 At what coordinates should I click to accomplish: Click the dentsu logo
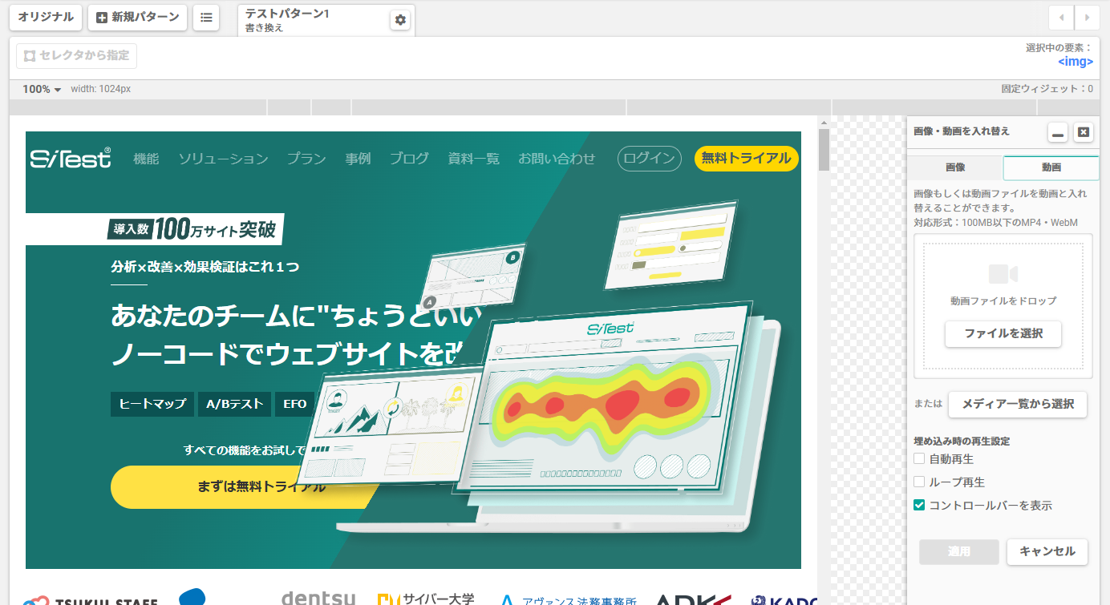(x=318, y=599)
